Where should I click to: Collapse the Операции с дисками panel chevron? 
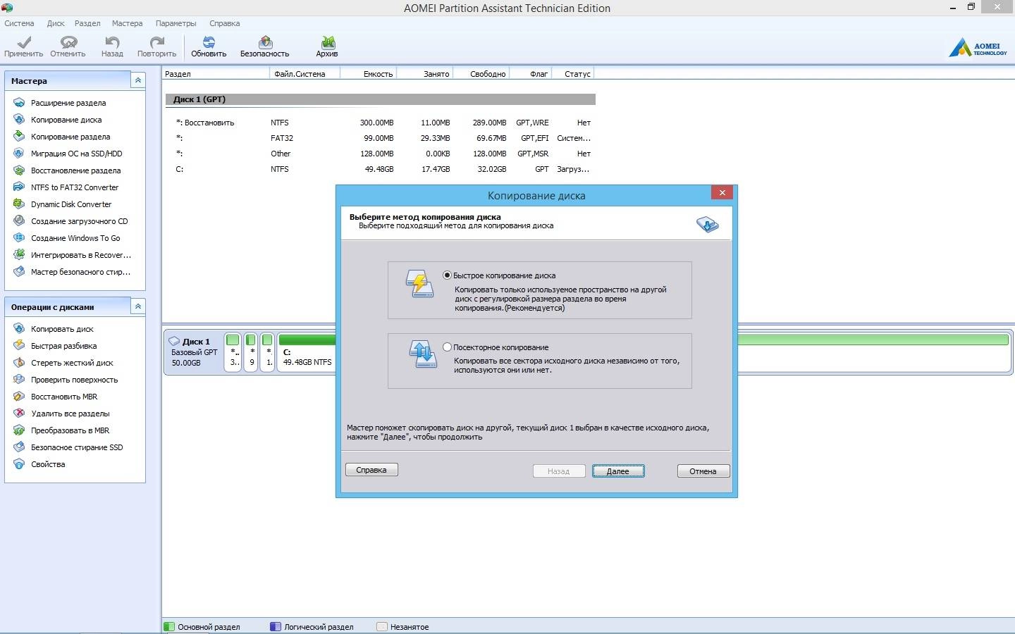coord(138,306)
